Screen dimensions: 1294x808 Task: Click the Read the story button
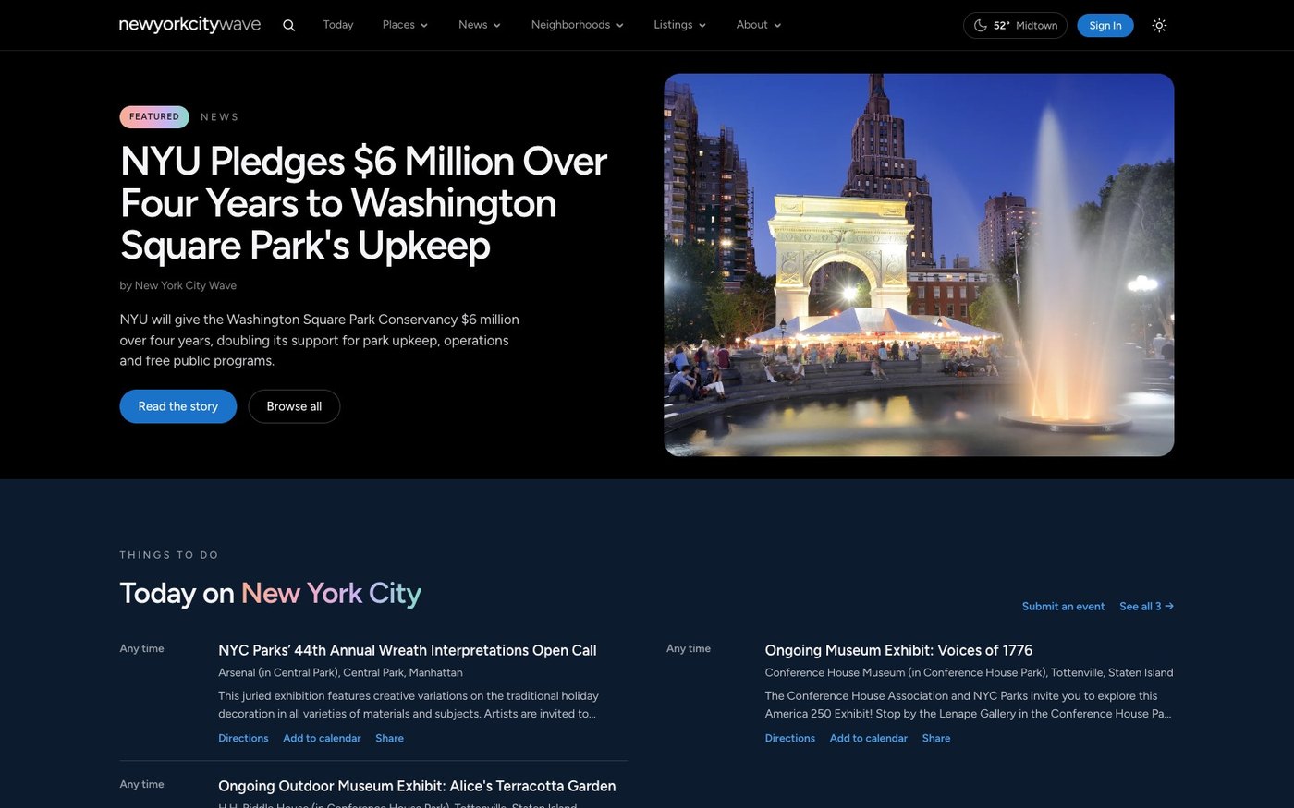click(x=178, y=406)
